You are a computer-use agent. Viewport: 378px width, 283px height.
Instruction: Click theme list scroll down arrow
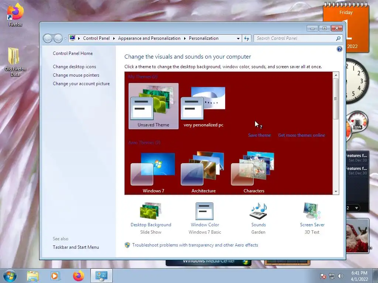(x=336, y=192)
